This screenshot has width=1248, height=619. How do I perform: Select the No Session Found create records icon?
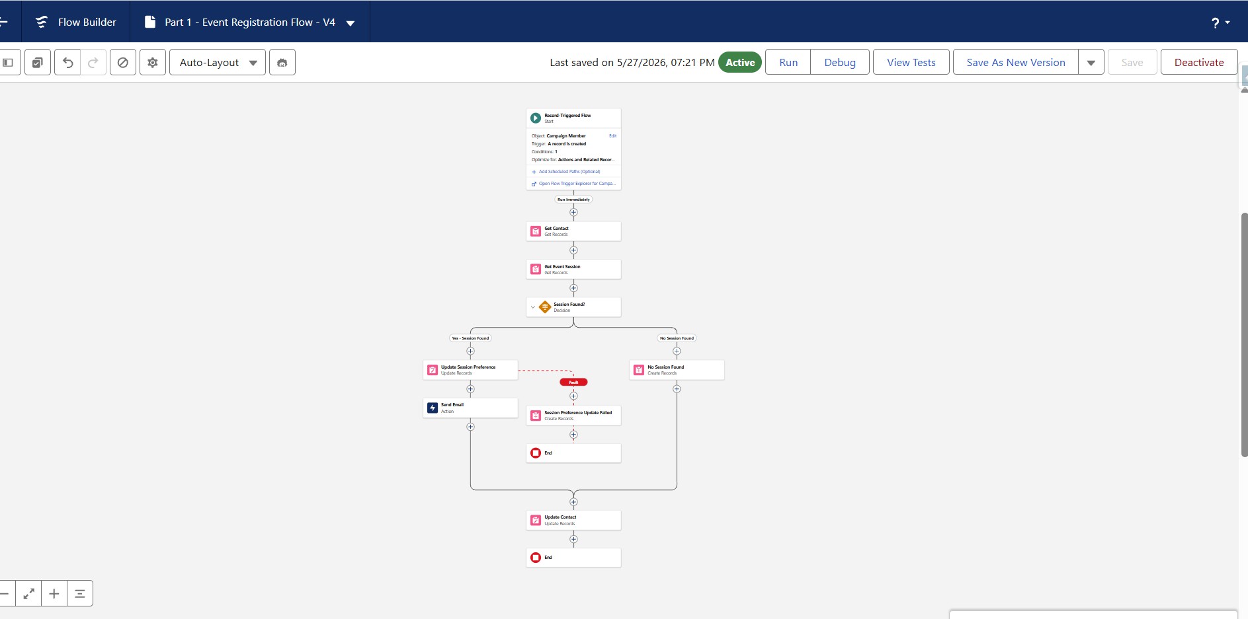(639, 370)
